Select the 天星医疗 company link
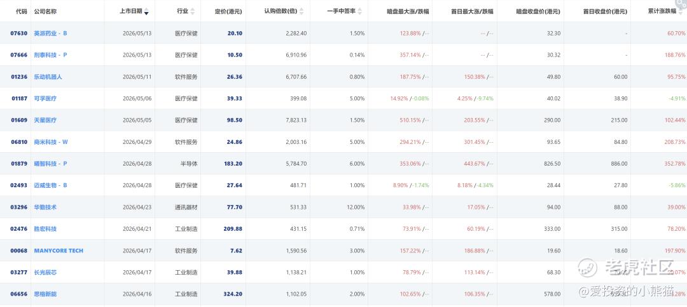 coord(45,120)
